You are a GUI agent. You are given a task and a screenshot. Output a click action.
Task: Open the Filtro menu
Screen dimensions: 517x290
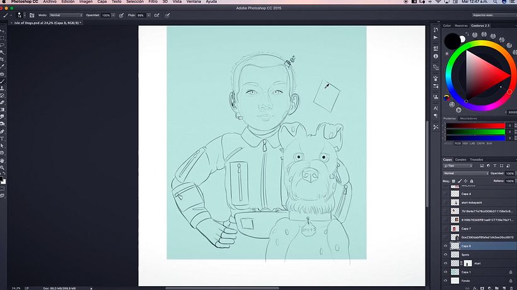[x=153, y=2]
